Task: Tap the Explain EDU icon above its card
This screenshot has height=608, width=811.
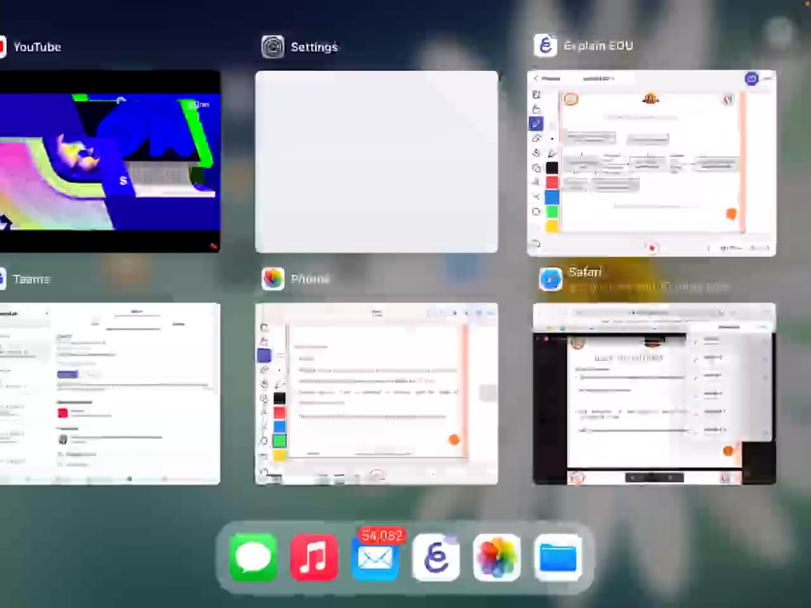Action: click(545, 46)
